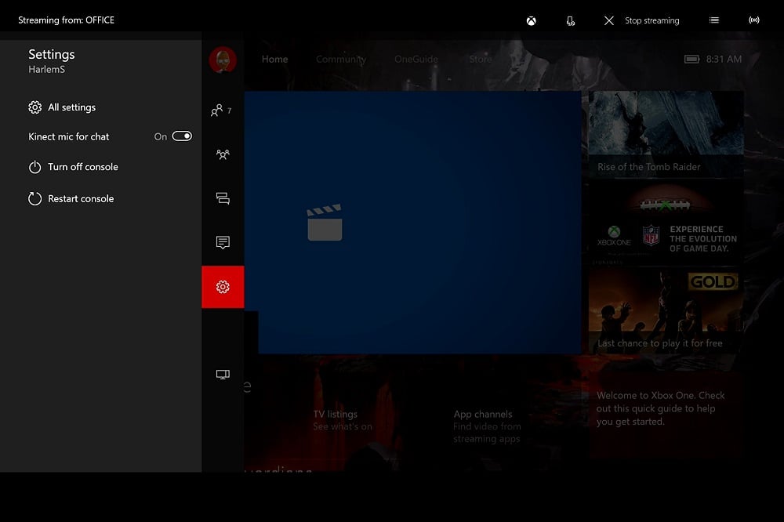This screenshot has height=522, width=784.
Task: Click the Streaming from: OFFICE label
Action: (67, 20)
